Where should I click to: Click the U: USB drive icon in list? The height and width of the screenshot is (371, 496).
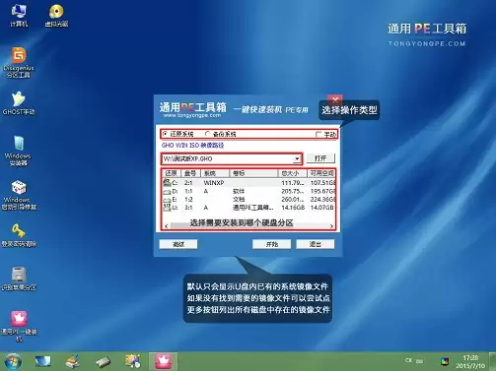tap(167, 207)
